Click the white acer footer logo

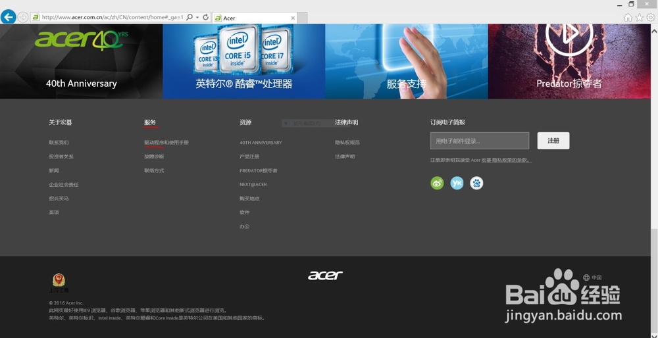pyautogui.click(x=325, y=276)
